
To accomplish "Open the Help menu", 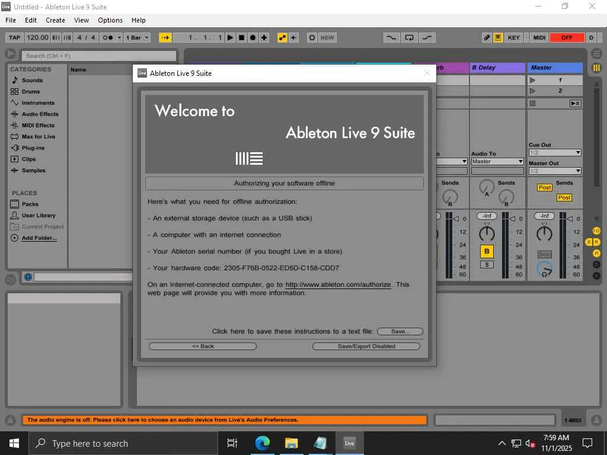I will pos(138,20).
